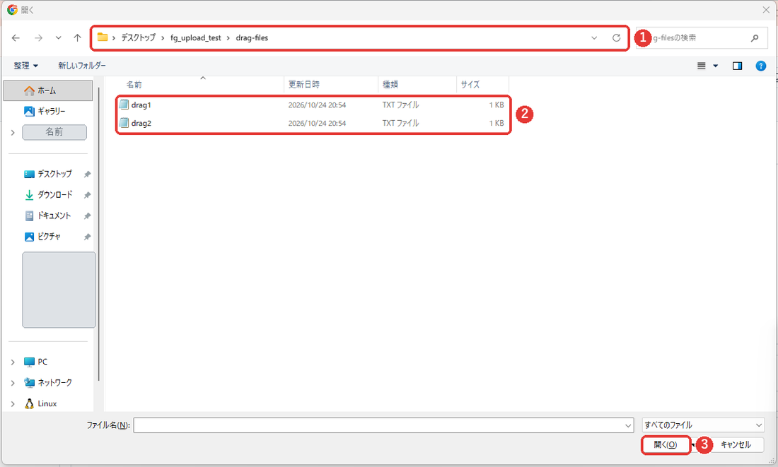
Task: Toggle the preview pane icon
Action: 737,66
